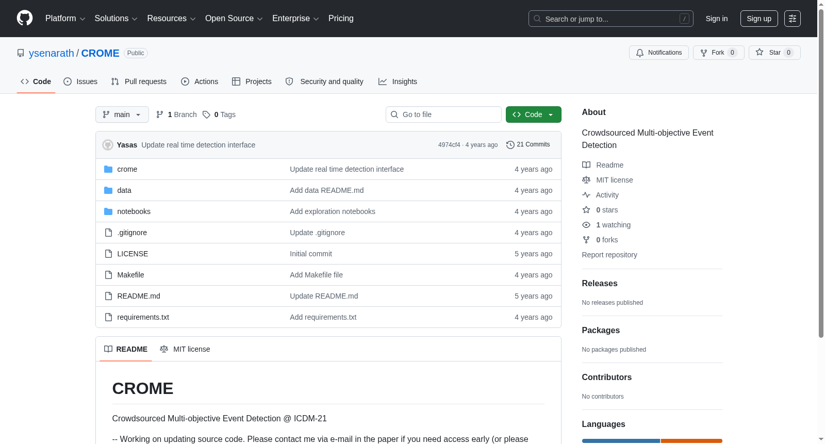Image resolution: width=825 pixels, height=444 pixels.
Task: Click the file icon beside LICENSE
Action: (108, 254)
